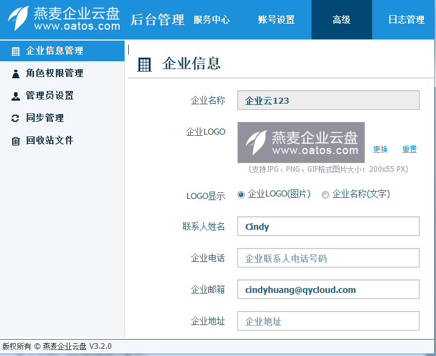
Task: Click the person icon beside 角色权限管理
Action: [x=16, y=73]
